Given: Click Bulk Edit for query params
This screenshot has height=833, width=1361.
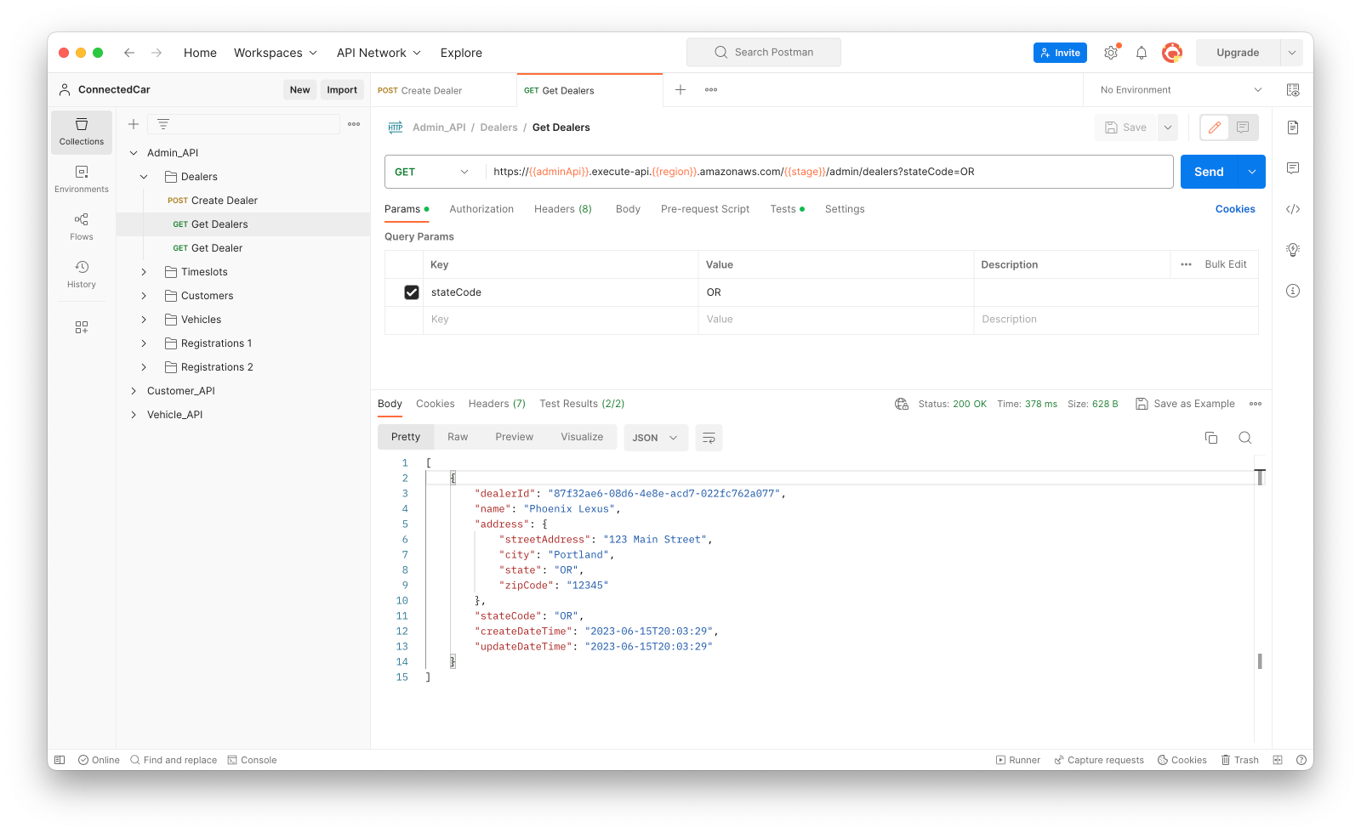Looking at the screenshot, I should point(1226,264).
